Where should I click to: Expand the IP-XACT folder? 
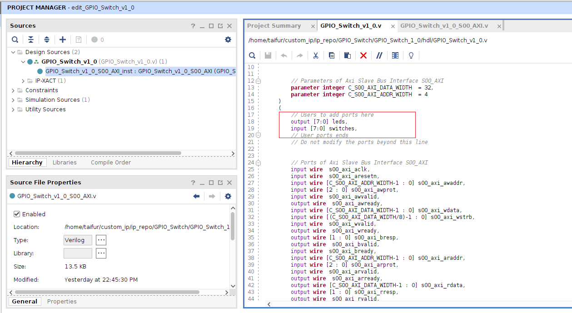click(24, 81)
